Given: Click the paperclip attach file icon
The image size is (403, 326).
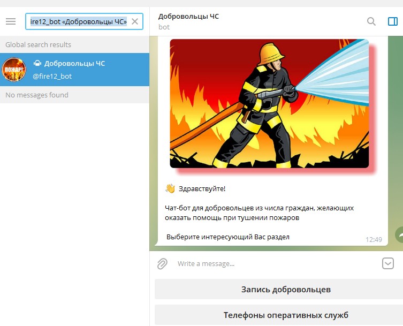Looking at the screenshot, I should point(162,263).
